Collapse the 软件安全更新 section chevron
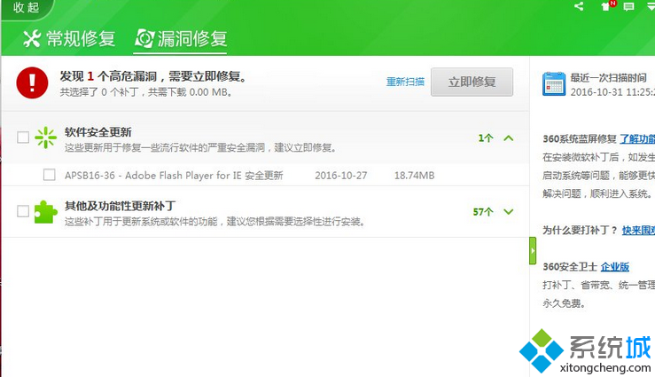 tap(508, 138)
